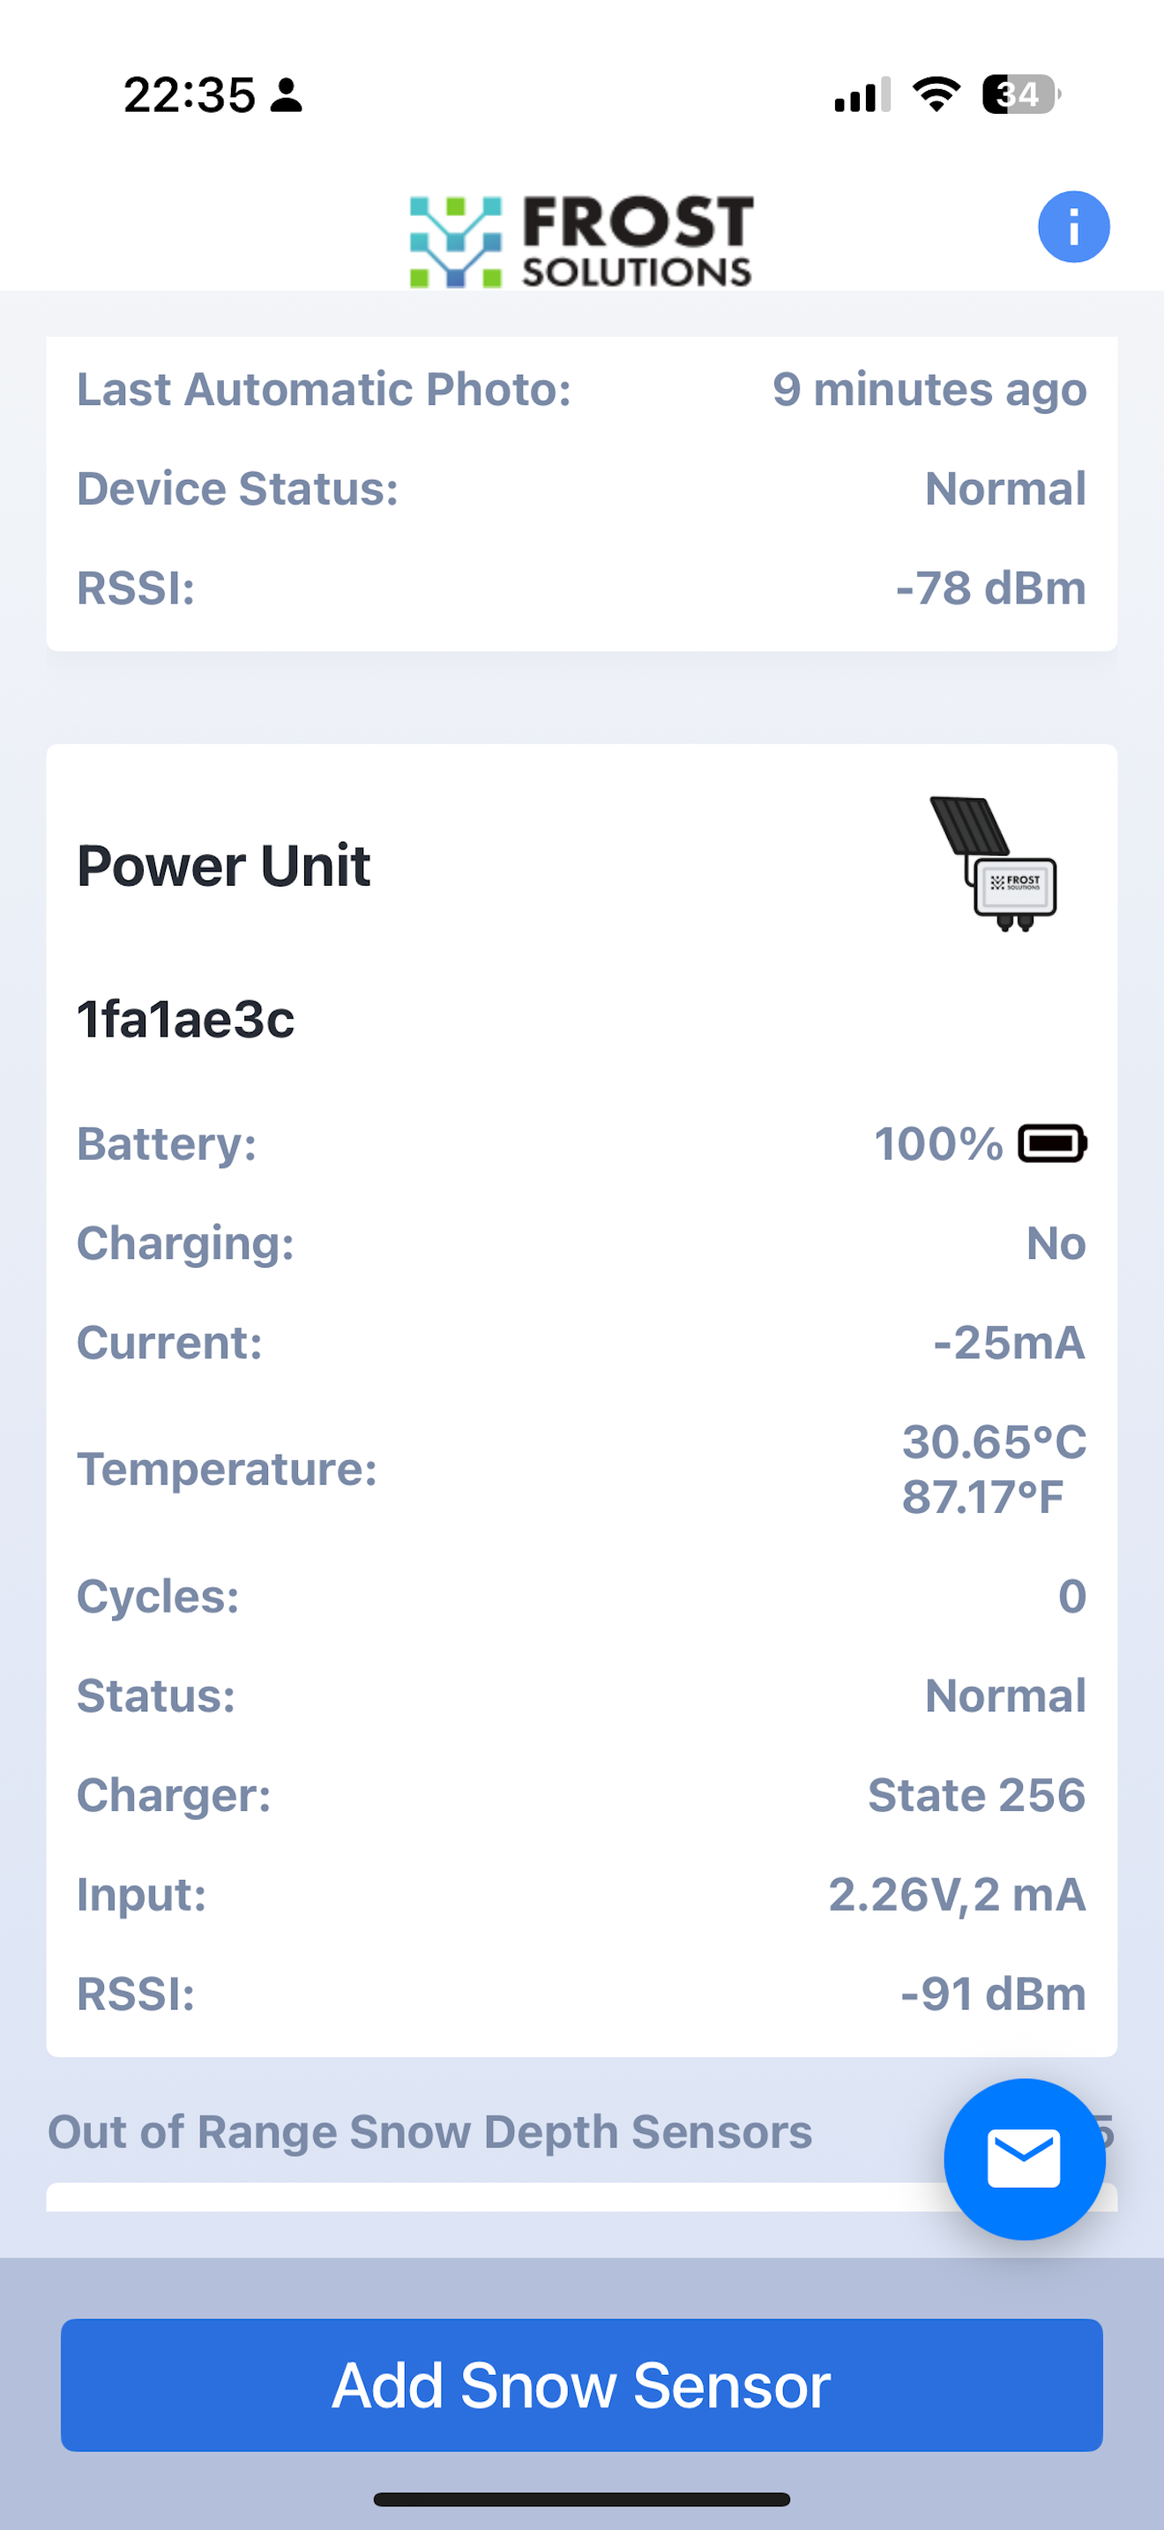
Task: Tap the person icon beside the clock
Action: [x=287, y=95]
